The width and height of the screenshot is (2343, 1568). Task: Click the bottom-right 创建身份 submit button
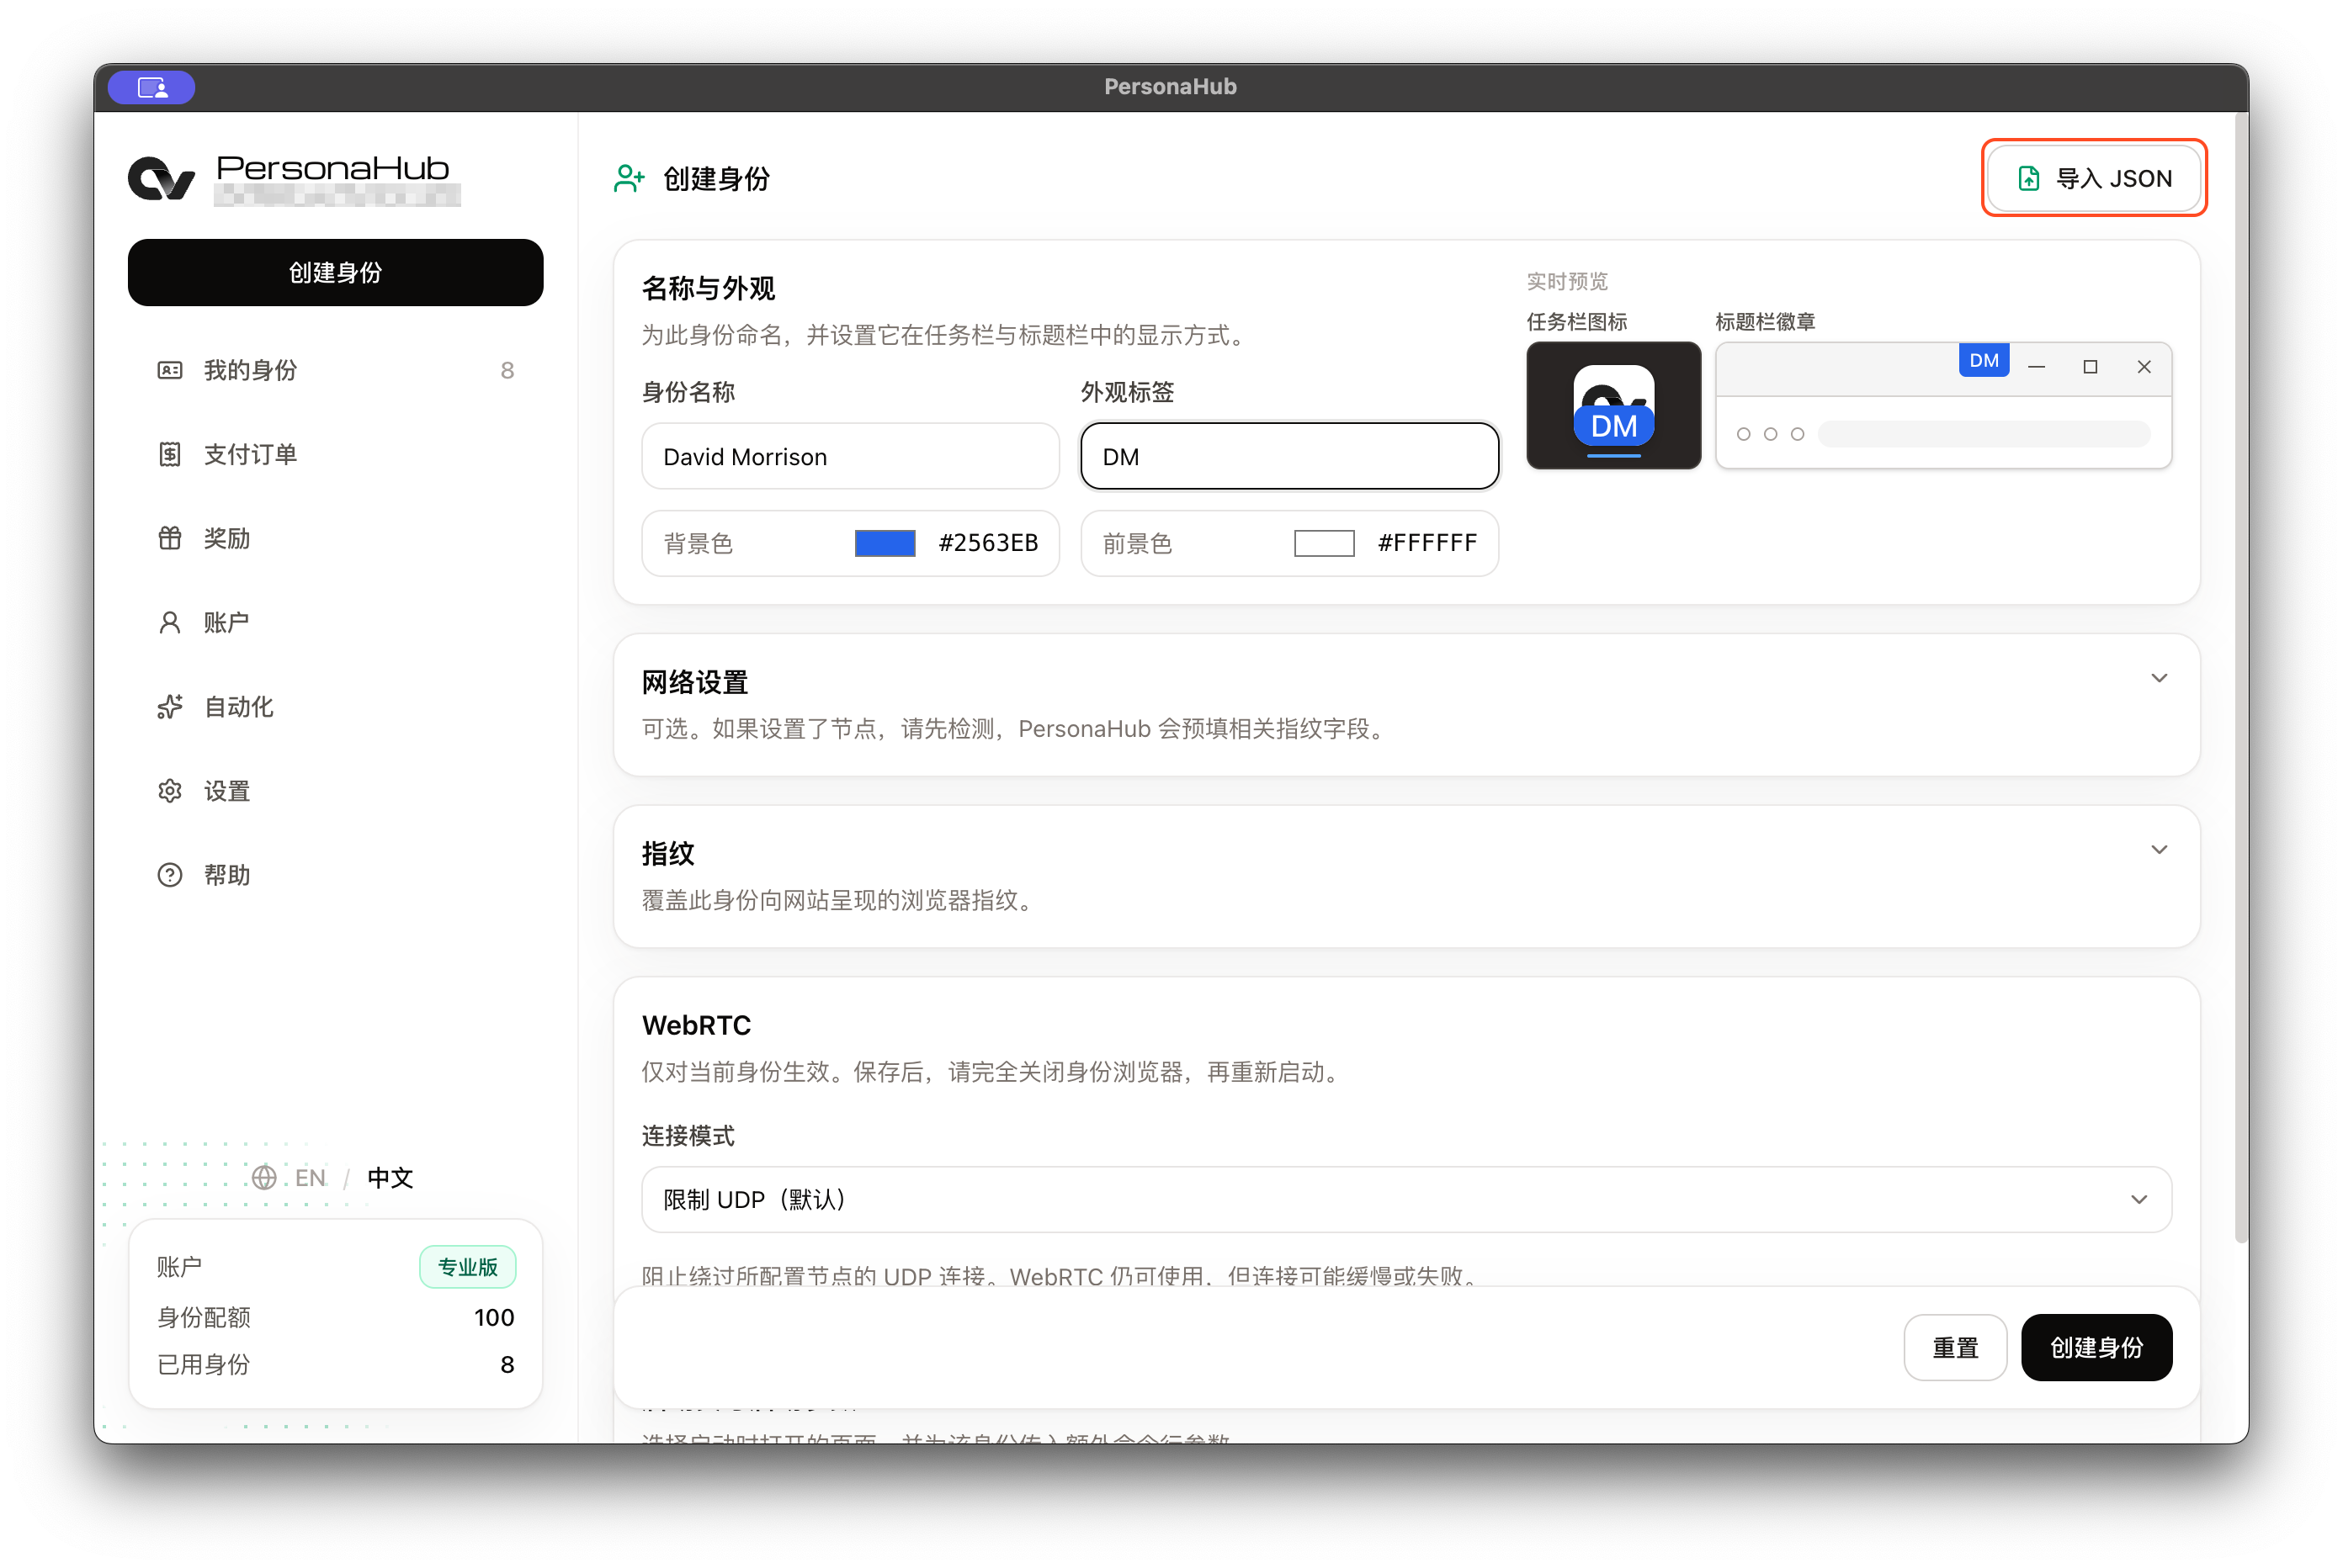pyautogui.click(x=2096, y=1348)
